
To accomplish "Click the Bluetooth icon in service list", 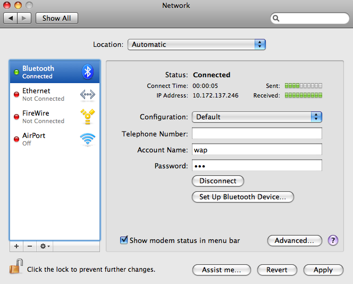I will [x=88, y=72].
